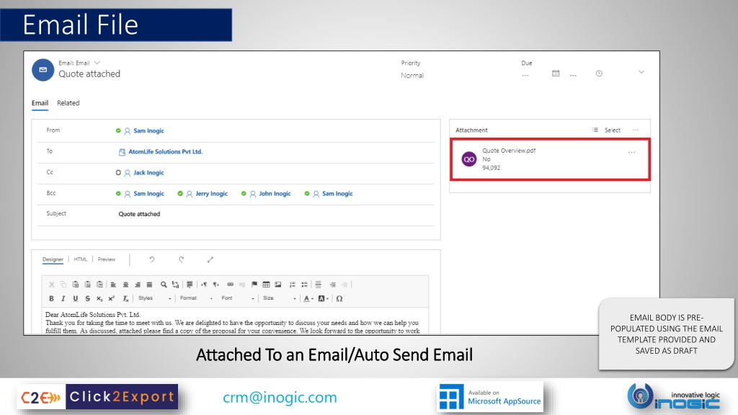Insert an anchor using the flag icon
Viewport: 738px width, 415px height.
click(x=254, y=284)
